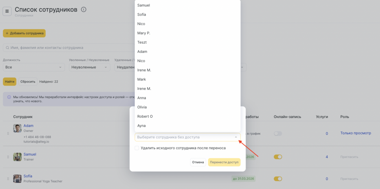
Task: Click drag handle icon next to Samuel
Action: point(7,157)
